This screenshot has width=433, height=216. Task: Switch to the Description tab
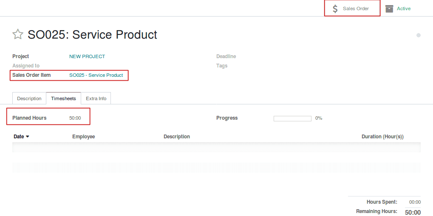(x=29, y=98)
